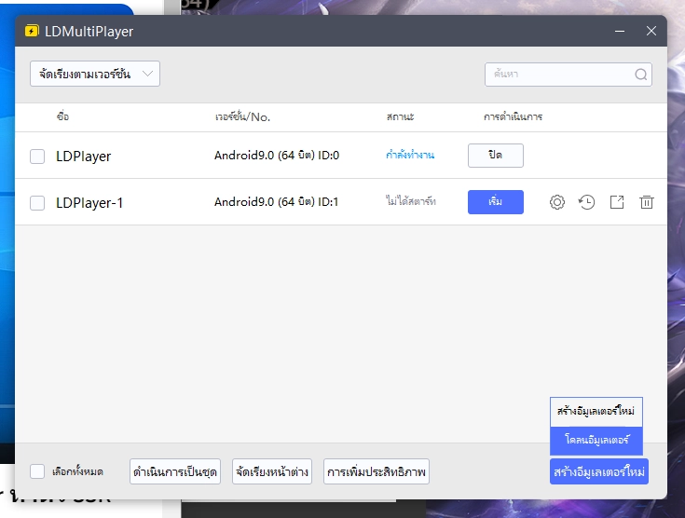This screenshot has width=685, height=518.
Task: Tick the checkbox beside LDPlayer
Action: [37, 157]
